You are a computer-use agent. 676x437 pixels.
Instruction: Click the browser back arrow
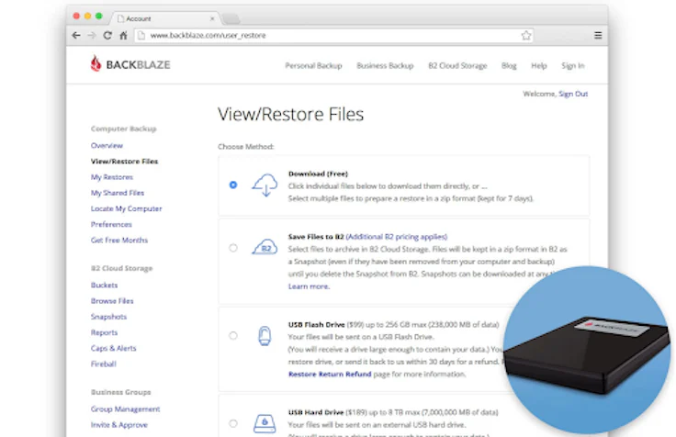pyautogui.click(x=76, y=35)
